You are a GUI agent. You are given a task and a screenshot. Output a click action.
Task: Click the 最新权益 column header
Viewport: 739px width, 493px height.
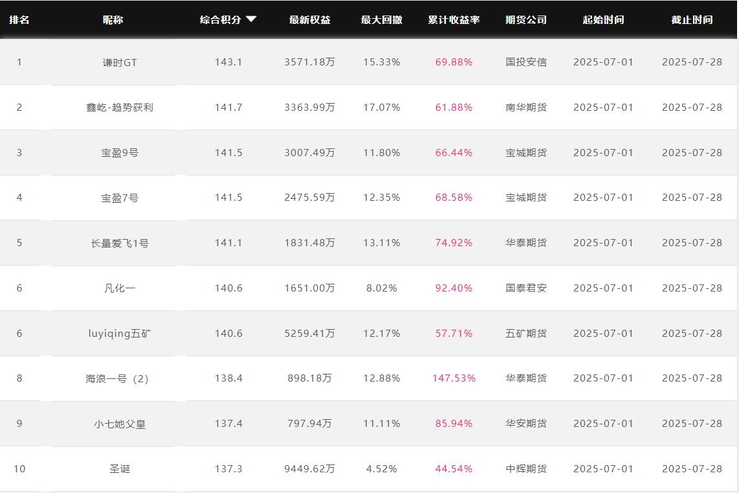[309, 20]
